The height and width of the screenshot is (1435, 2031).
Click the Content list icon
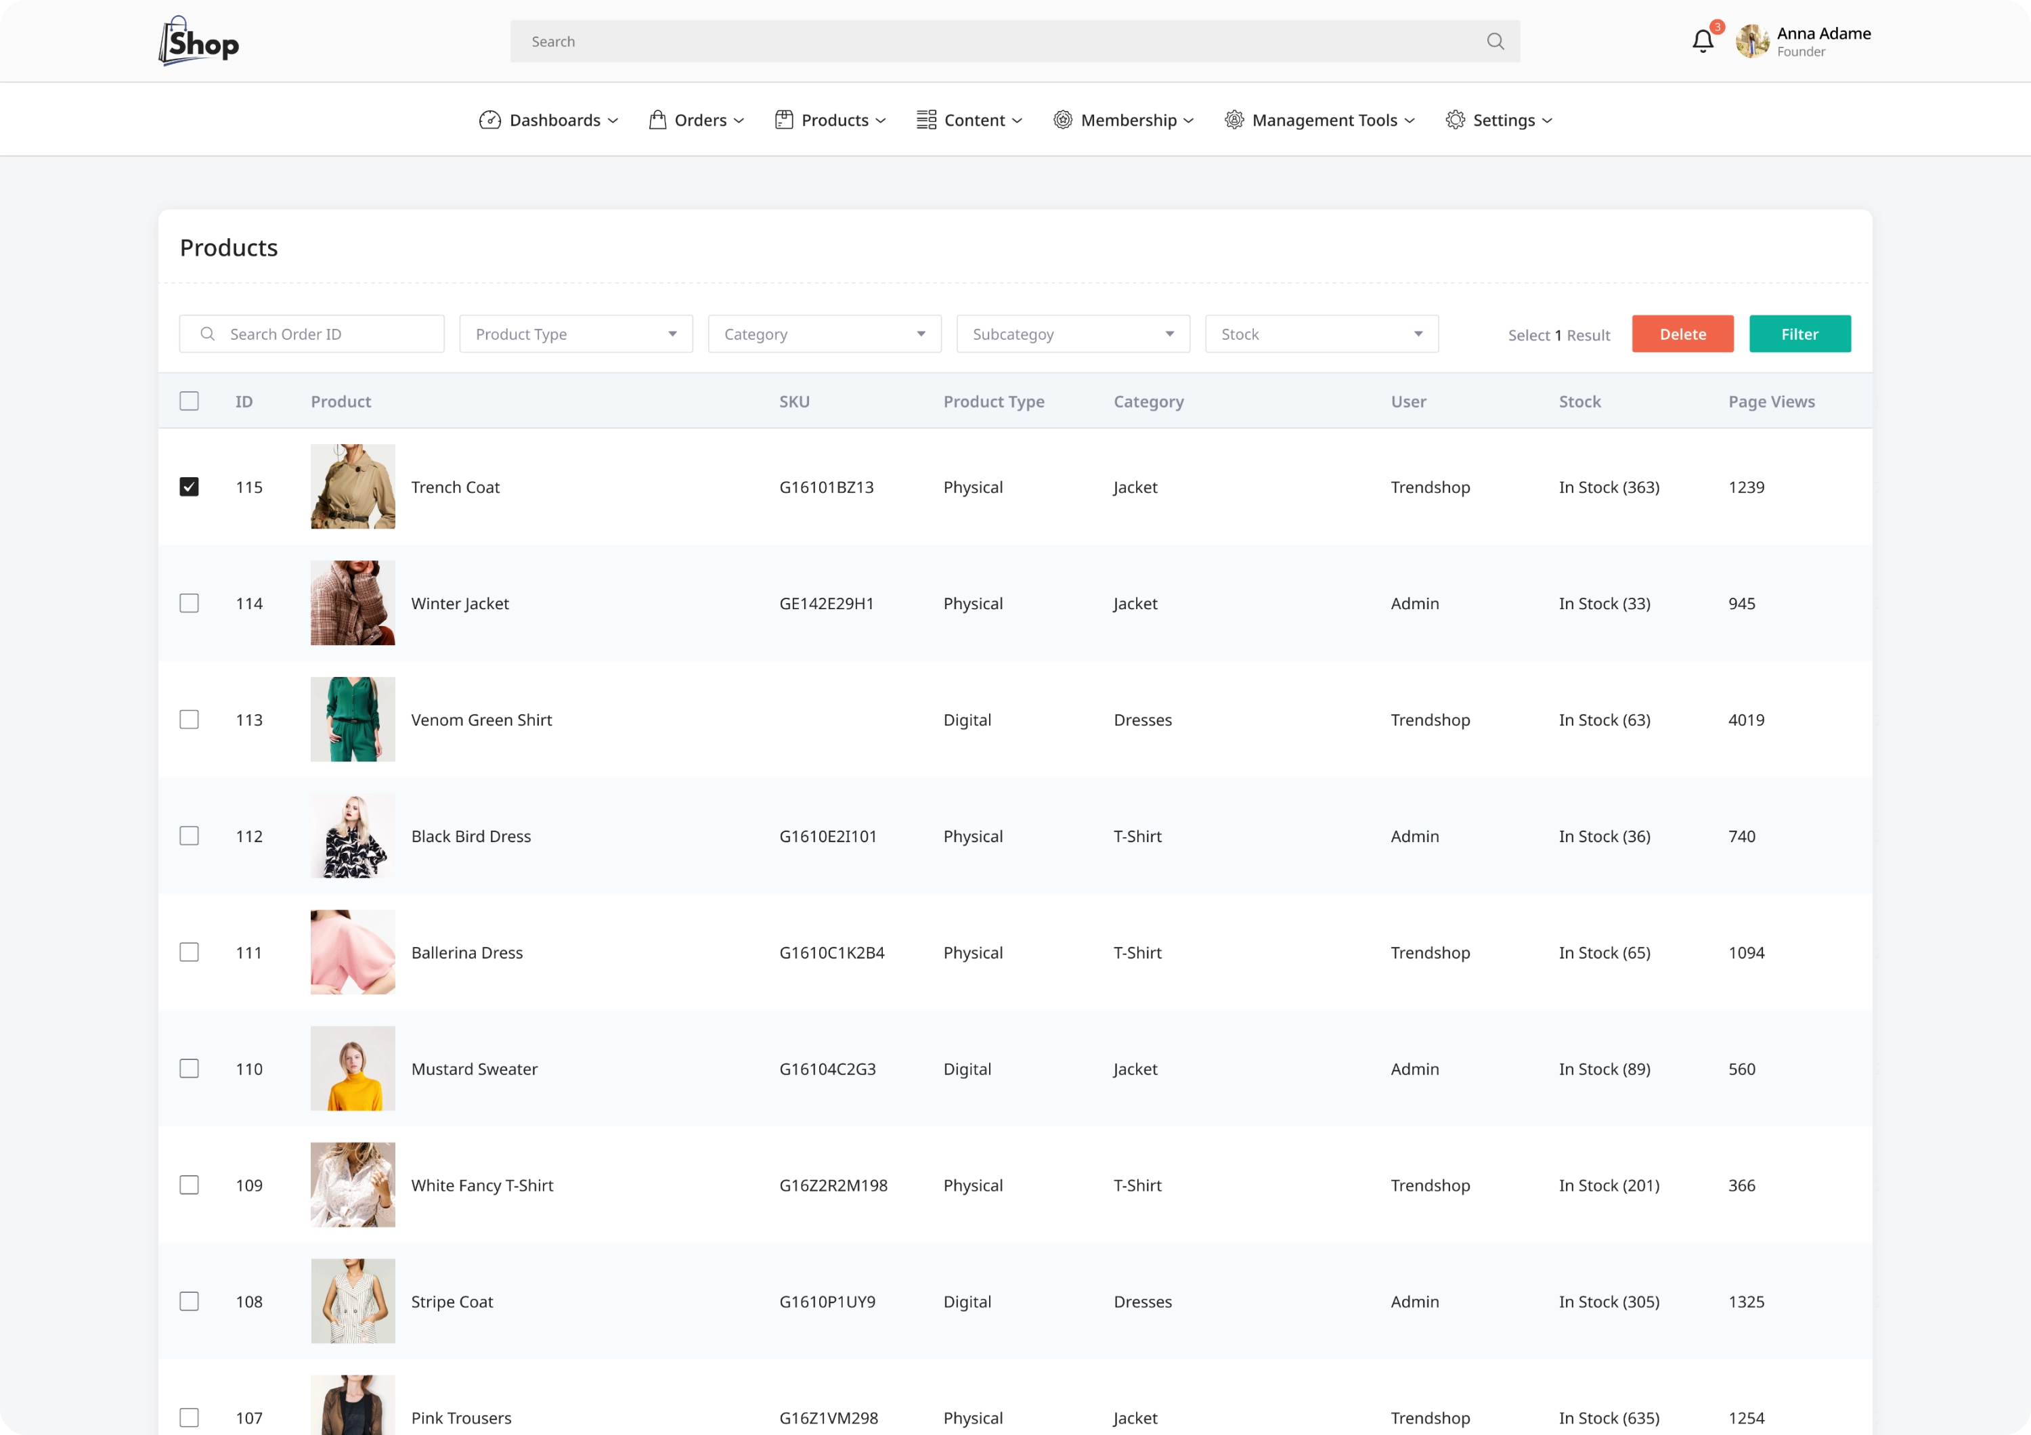925,119
